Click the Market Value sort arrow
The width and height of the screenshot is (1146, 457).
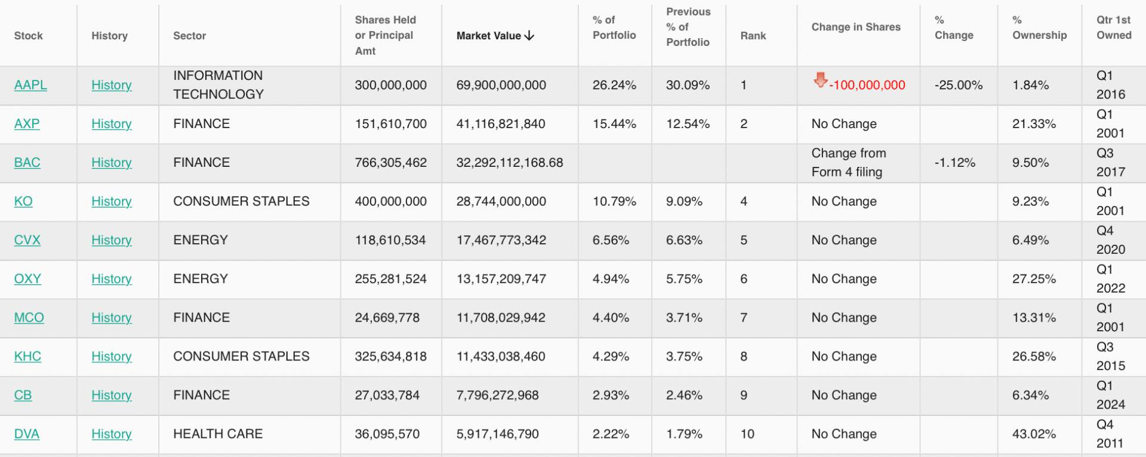[x=529, y=36]
